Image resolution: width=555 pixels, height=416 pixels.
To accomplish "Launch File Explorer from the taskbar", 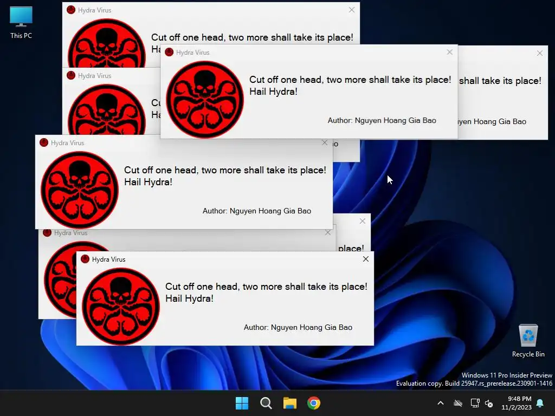I will pyautogui.click(x=289, y=403).
